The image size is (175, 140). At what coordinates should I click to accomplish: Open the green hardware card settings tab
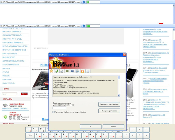67,71
